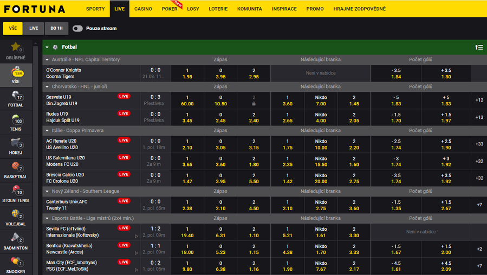This screenshot has width=487, height=275.
Task: Open the HRAJME ZODPOVĚDNĚ link
Action: click(x=360, y=9)
